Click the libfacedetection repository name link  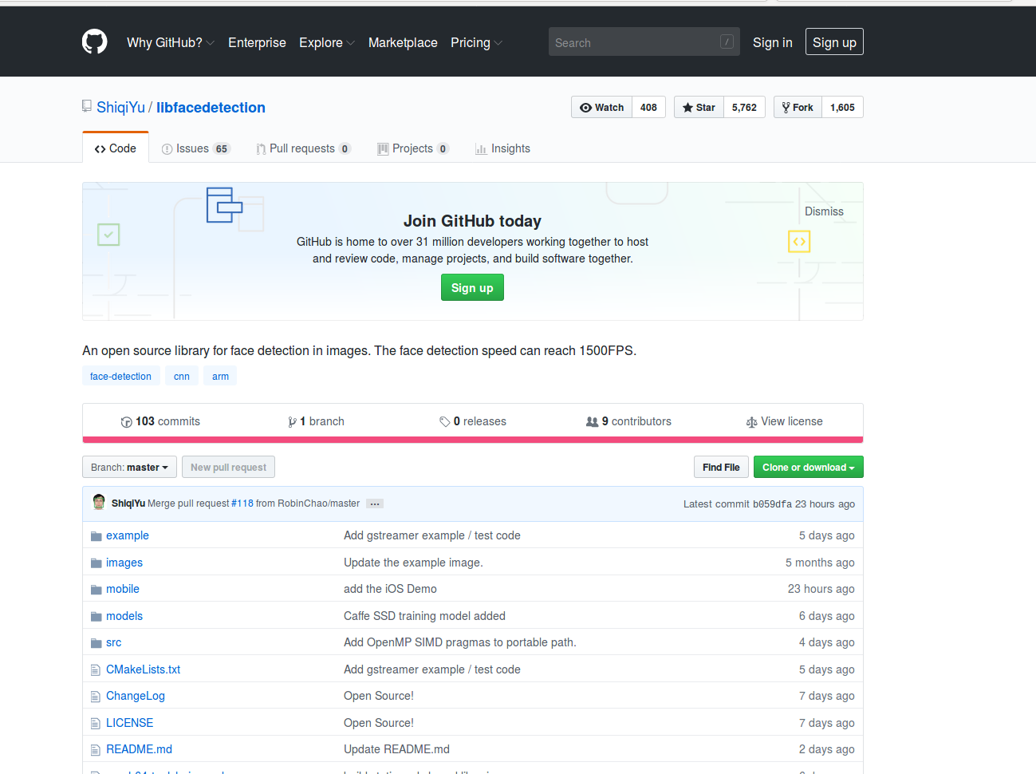tap(211, 107)
